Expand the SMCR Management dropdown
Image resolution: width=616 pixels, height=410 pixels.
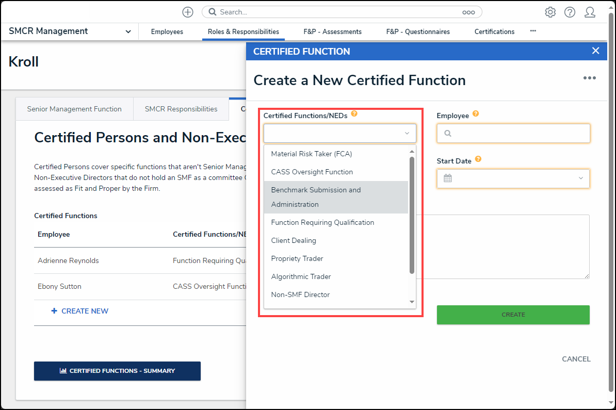click(127, 32)
